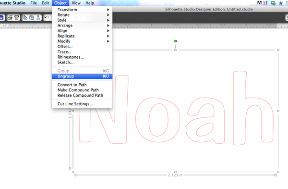Click the Send to Silhouette cutter icon
288x189 pixels.
[16, 17]
